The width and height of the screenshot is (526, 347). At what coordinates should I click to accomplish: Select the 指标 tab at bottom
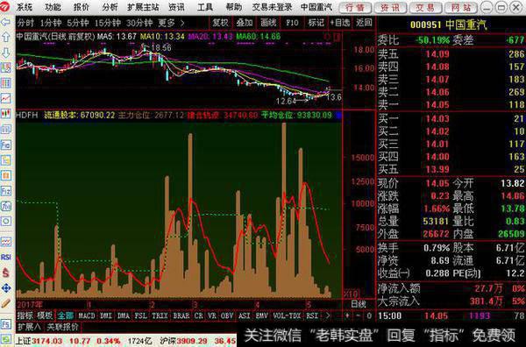25,315
